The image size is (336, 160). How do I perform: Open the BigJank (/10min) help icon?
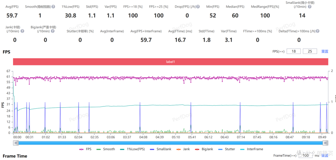pos(53,31)
